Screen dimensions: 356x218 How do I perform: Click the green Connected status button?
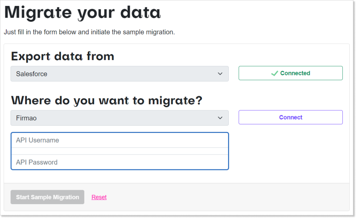[x=290, y=73]
